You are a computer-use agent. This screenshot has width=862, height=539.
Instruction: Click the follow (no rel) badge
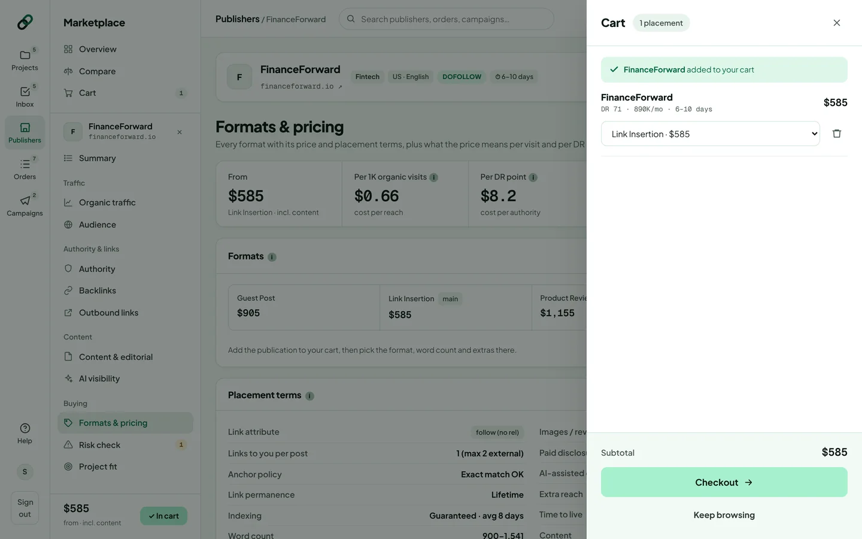(497, 432)
